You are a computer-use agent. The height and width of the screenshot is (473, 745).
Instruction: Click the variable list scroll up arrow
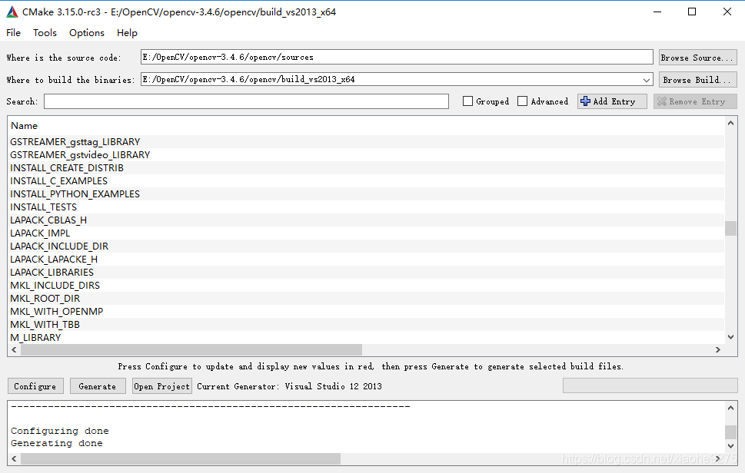(730, 124)
